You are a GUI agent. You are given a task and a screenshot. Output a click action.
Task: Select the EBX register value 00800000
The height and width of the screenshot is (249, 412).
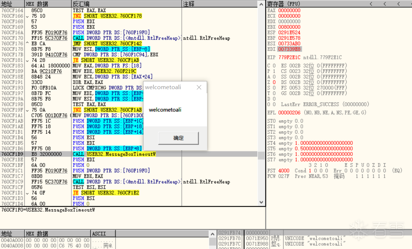coord(289,27)
